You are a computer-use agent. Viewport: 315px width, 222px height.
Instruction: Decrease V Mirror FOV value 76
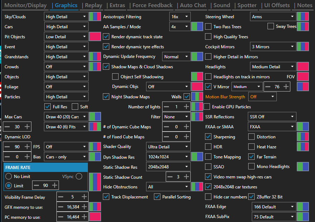click(268, 87)
